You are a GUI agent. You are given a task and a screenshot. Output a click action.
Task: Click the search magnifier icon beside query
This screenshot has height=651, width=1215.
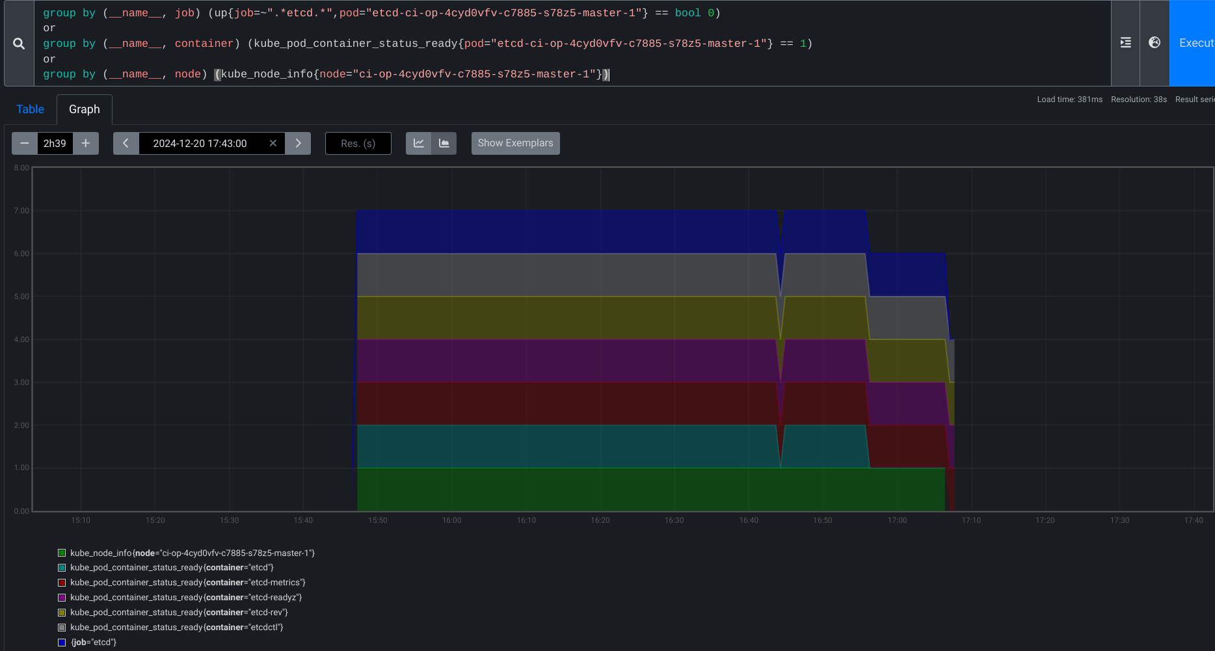click(19, 44)
